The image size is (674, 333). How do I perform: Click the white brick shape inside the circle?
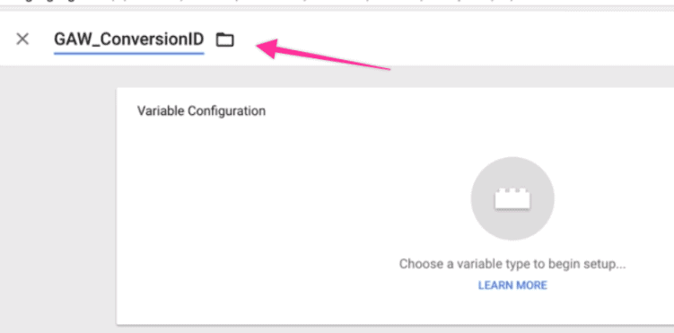[512, 198]
